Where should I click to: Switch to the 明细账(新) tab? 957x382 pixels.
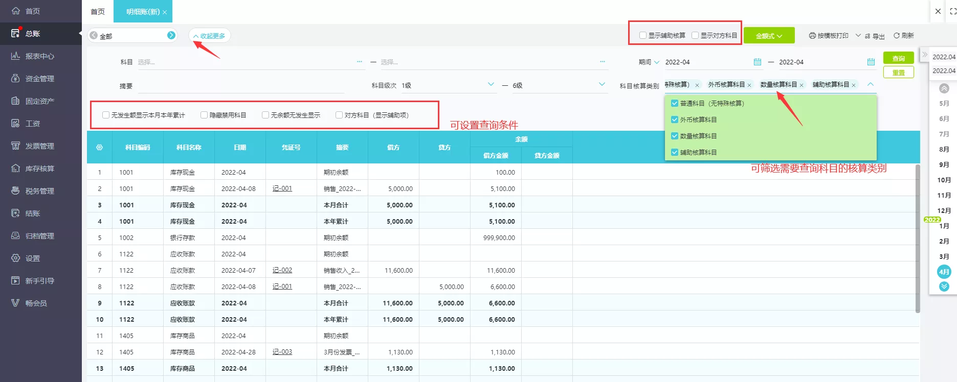click(x=143, y=11)
